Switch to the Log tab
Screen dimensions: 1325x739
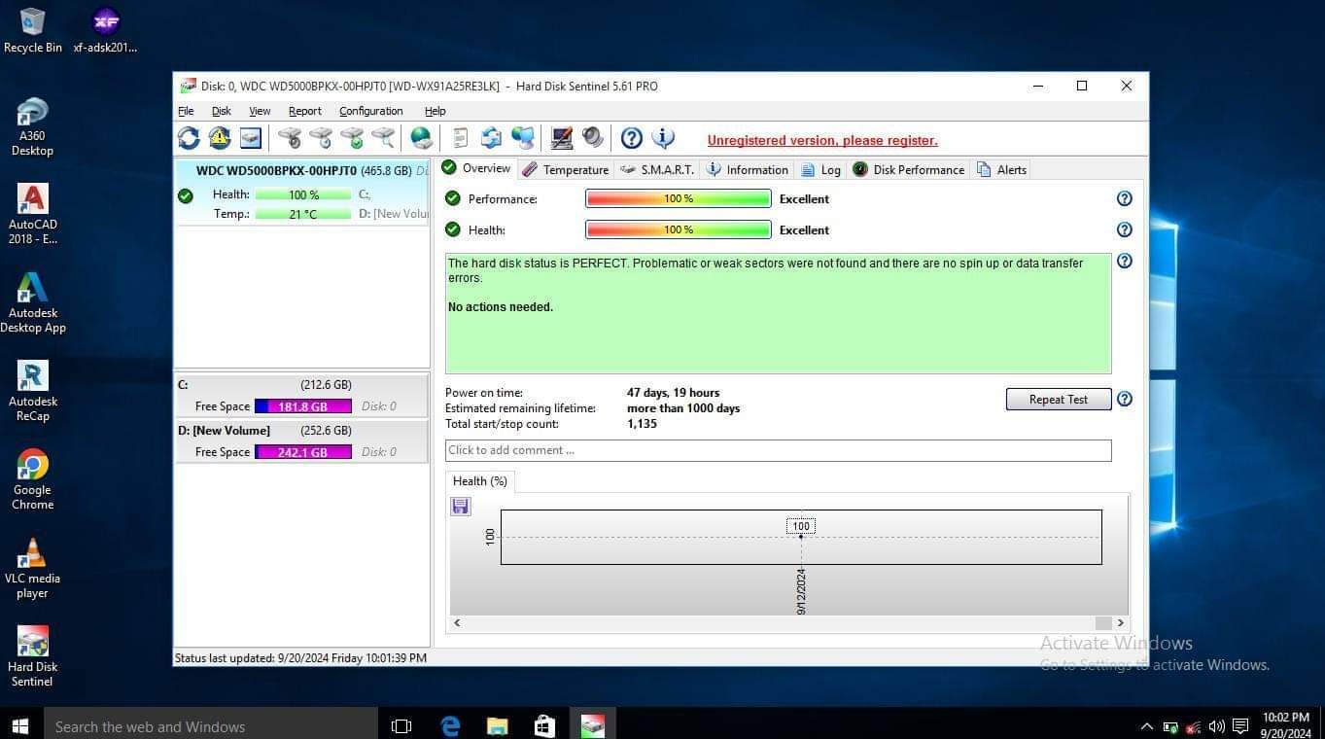(x=820, y=169)
